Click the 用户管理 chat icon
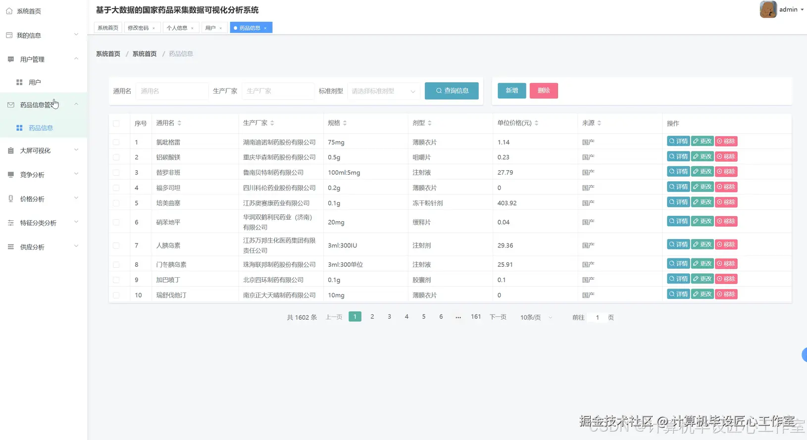807x440 pixels. click(x=11, y=59)
